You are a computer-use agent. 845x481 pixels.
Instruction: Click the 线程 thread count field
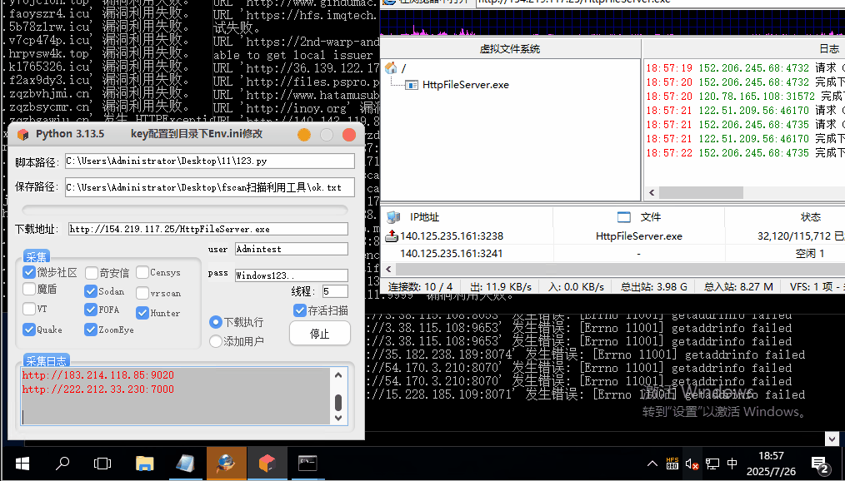point(335,291)
